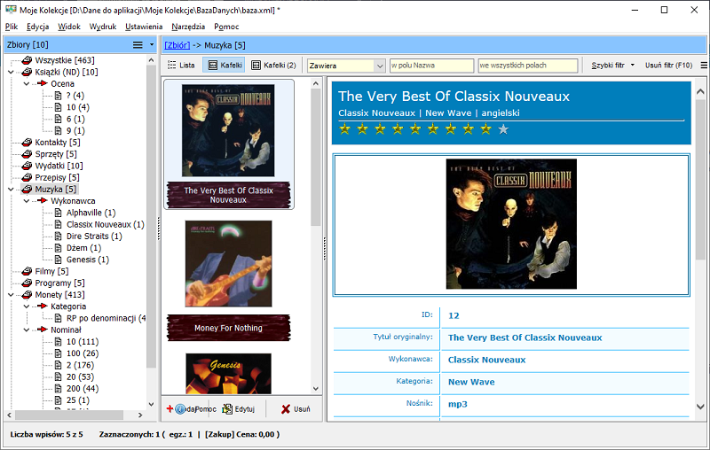Screen dimensions: 710x450
Task: Collapse the Muzyka tree node
Action: tap(11, 190)
